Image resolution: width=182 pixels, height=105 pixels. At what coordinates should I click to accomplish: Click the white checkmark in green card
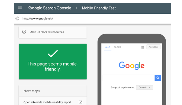click(53, 54)
